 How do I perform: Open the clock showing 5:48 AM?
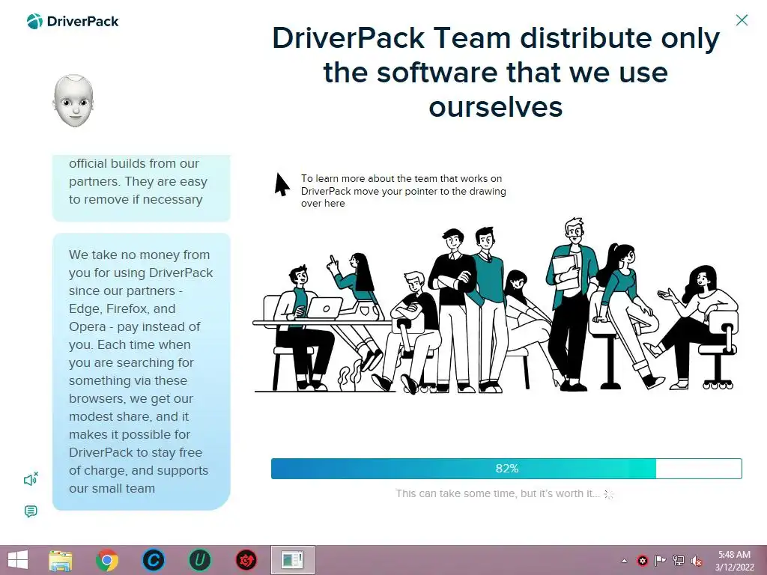[x=734, y=561]
